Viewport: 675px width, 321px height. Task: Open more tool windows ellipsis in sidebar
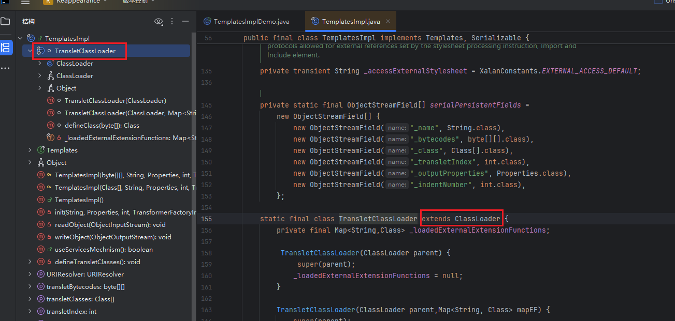click(x=5, y=68)
